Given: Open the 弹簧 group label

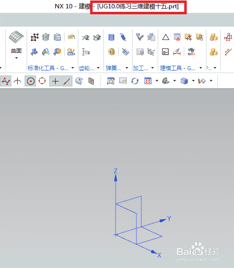Looking at the screenshot, I should point(113,68).
